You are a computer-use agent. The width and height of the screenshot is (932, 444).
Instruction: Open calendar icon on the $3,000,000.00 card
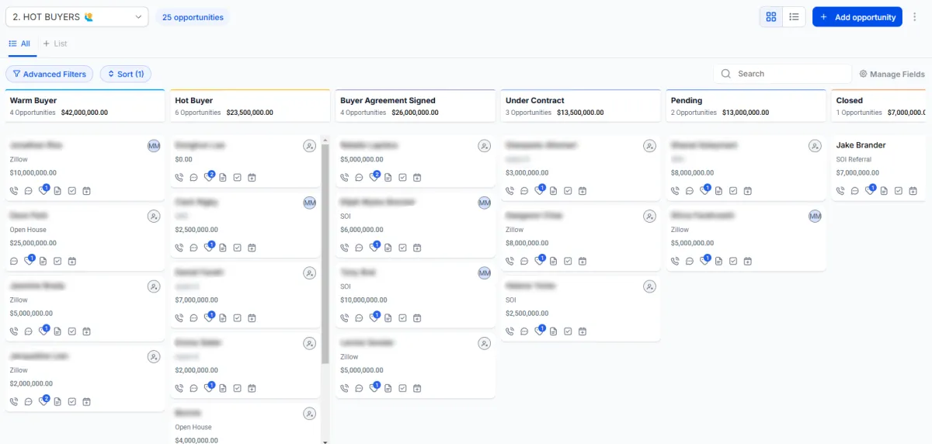(582, 190)
